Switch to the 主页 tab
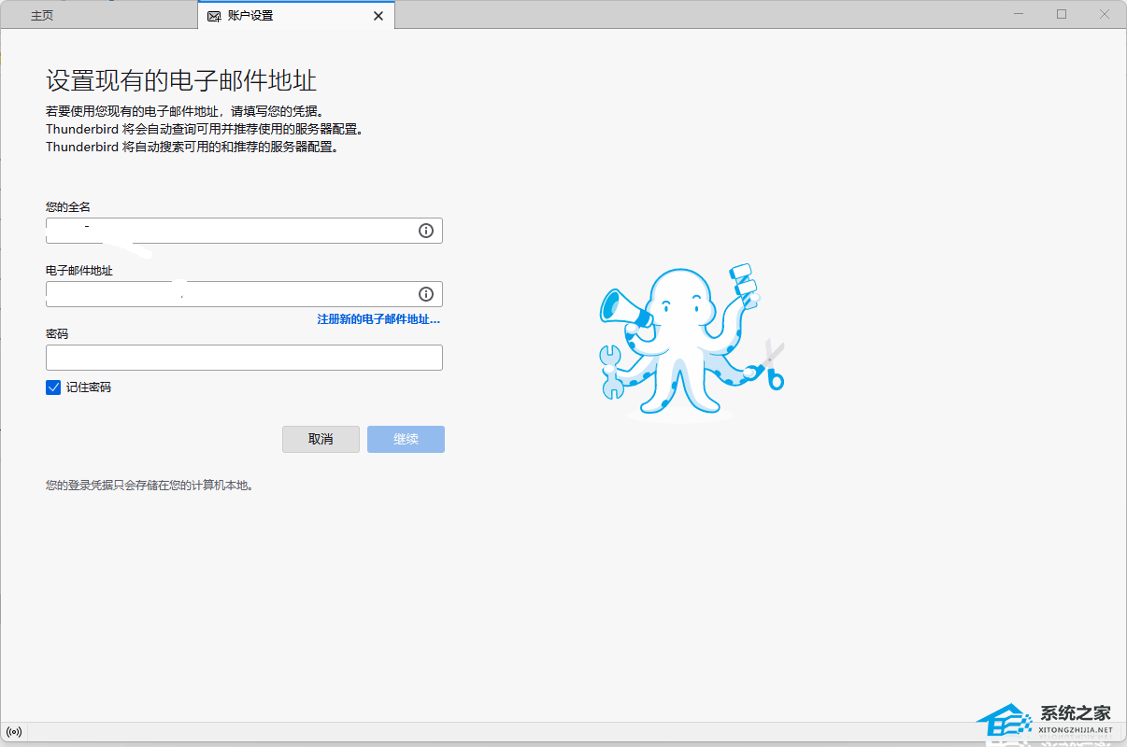Image resolution: width=1127 pixels, height=747 pixels. (42, 16)
